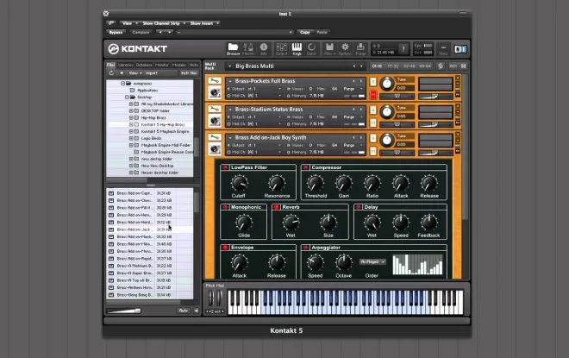Toggle the LowPass Filter enable button
This screenshot has height=358, width=569.
(x=225, y=167)
